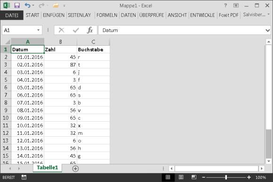Select column B header

click(x=60, y=42)
